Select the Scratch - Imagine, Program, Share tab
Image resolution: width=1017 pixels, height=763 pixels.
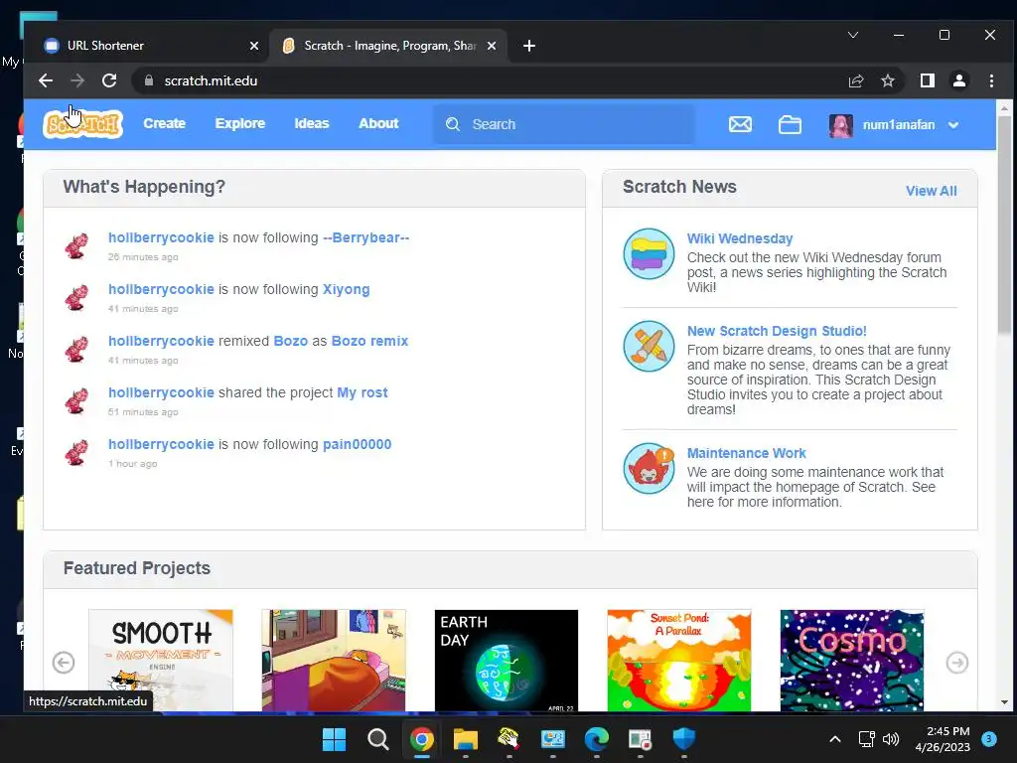(x=389, y=46)
